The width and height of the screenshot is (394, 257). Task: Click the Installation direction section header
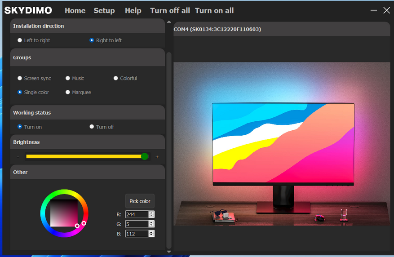point(88,26)
